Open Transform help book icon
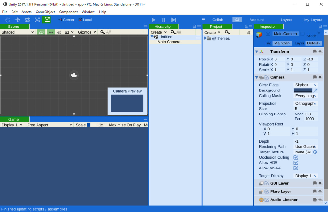Image resolution: width=328 pixels, height=212 pixels. coord(315,51)
